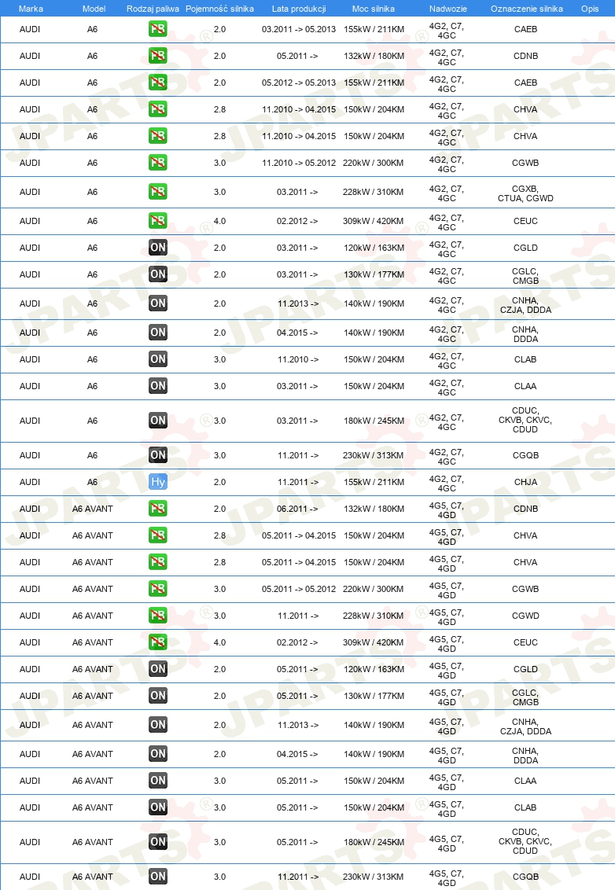This screenshot has width=615, height=890.
Task: Click petrol icon in A6 AVANT CGWB row
Action: click(x=158, y=589)
